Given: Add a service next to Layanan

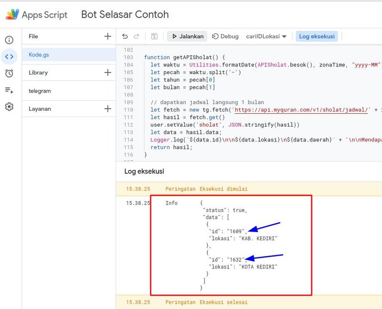Looking at the screenshot, I should 108,109.
